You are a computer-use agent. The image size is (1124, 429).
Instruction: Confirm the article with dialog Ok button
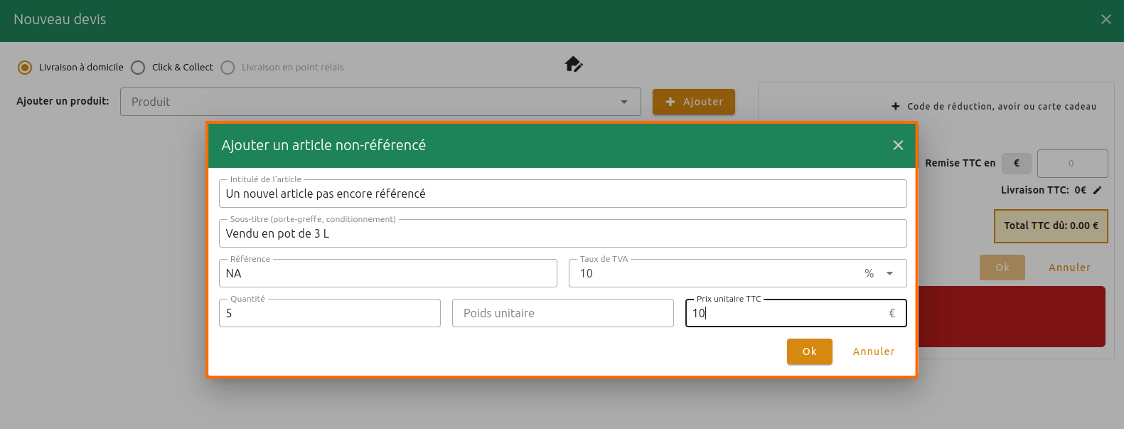point(809,351)
